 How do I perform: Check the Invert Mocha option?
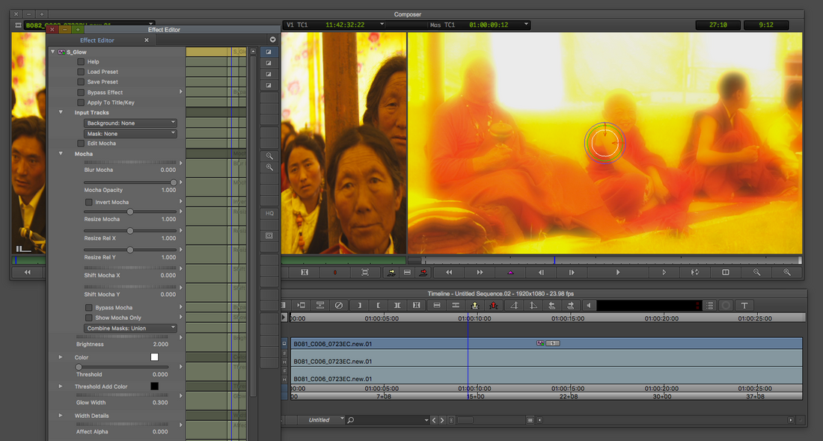89,203
